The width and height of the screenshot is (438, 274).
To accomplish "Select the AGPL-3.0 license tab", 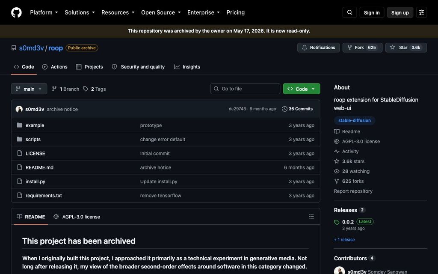I will tap(77, 217).
